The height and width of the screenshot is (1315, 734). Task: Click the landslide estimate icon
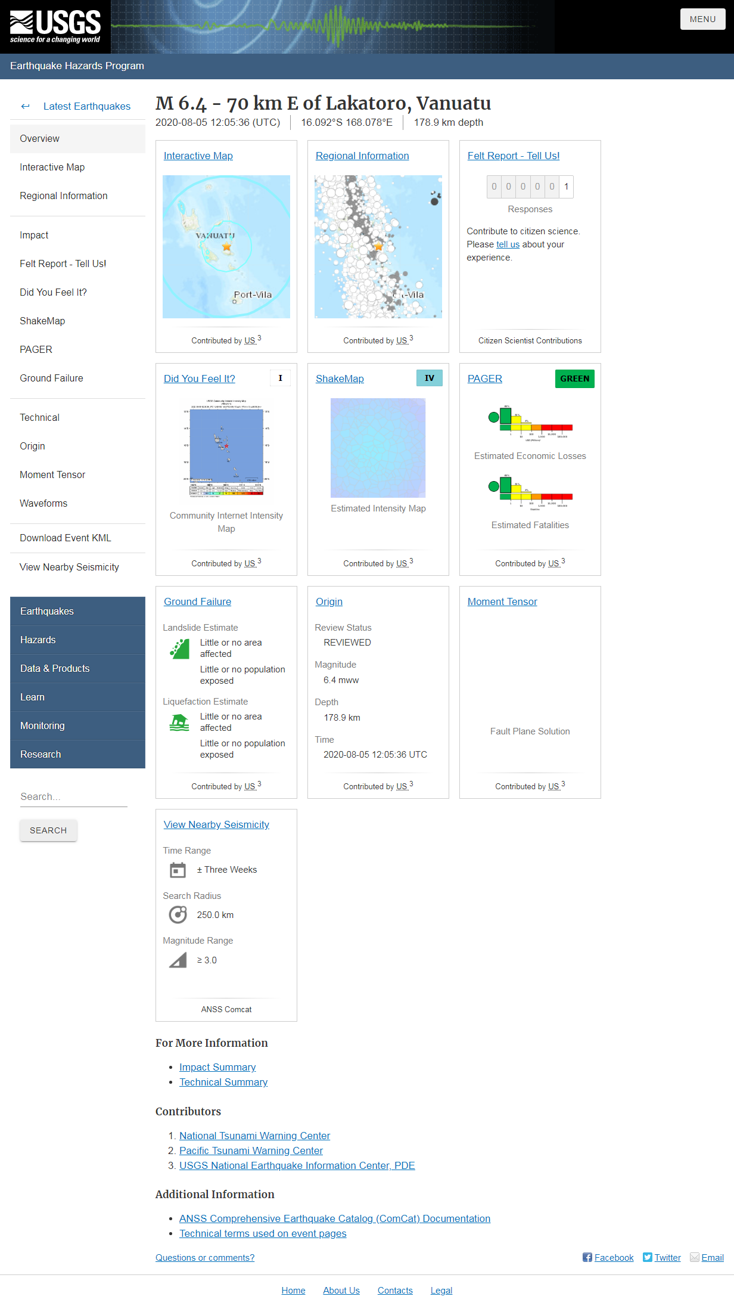pyautogui.click(x=179, y=649)
